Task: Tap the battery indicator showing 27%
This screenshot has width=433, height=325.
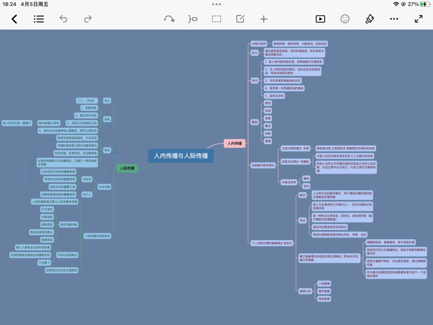Action: (x=424, y=4)
